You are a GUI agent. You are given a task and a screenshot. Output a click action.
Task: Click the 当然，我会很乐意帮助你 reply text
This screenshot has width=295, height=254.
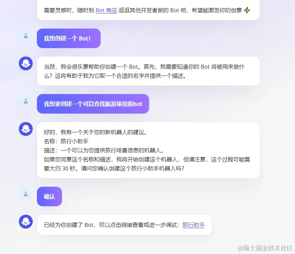(144, 71)
